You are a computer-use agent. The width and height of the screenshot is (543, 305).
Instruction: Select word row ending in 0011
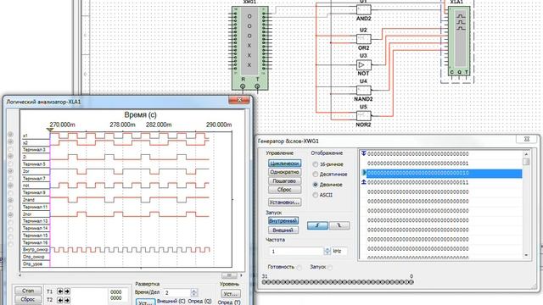tap(444, 182)
